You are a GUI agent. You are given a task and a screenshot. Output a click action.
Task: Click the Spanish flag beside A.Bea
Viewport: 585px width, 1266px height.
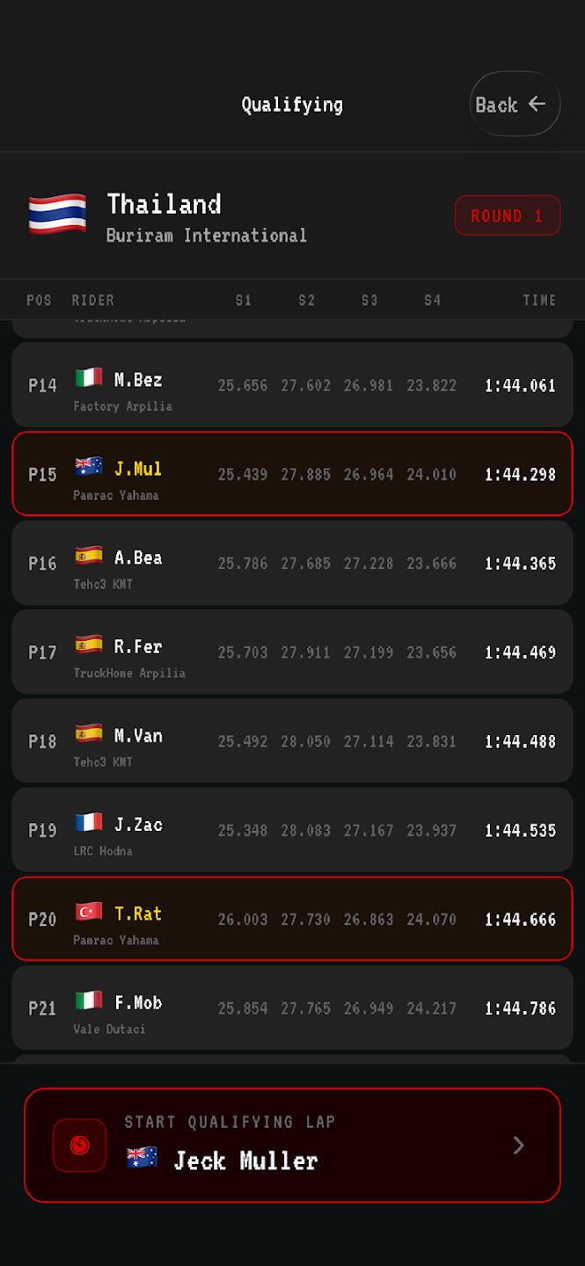point(89,556)
